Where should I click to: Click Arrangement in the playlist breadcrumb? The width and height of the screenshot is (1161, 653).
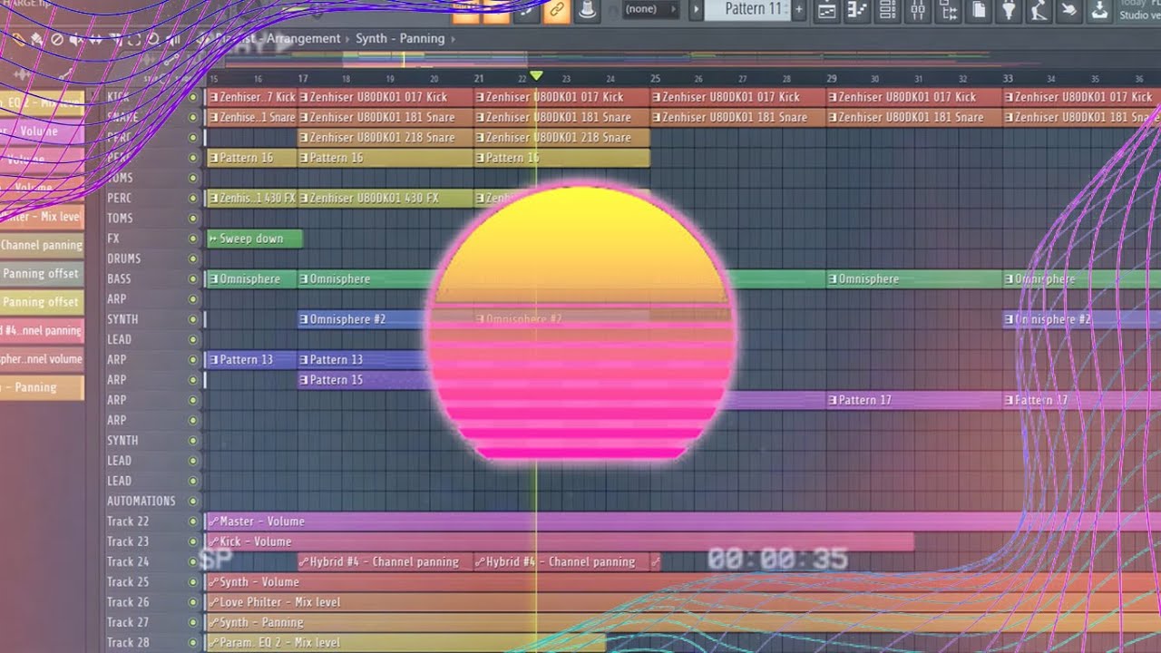[x=303, y=39]
